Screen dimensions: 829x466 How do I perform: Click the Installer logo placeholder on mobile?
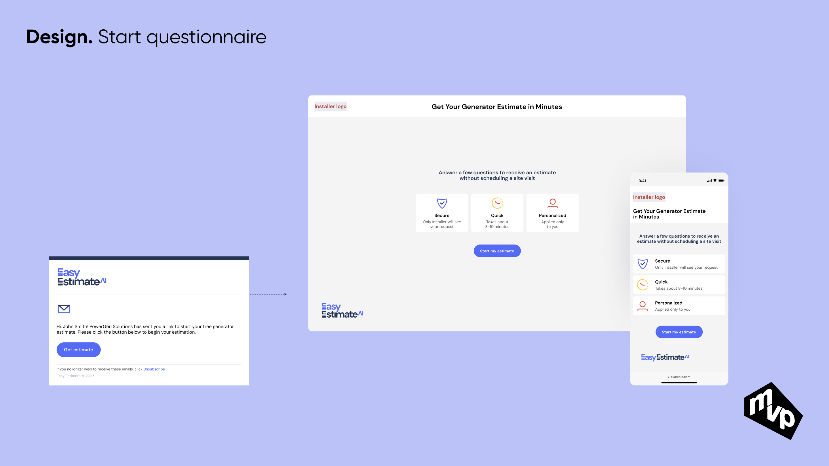coord(649,197)
